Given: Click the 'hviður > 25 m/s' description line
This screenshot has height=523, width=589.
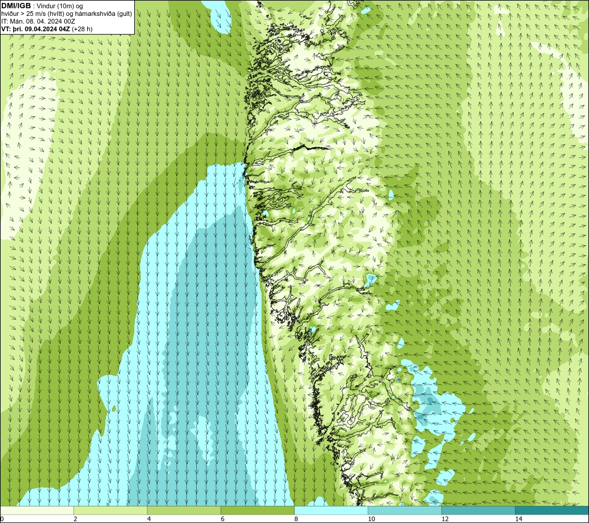Looking at the screenshot, I should pos(67,14).
